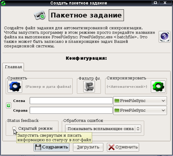The height and width of the screenshot is (156, 173).
Task: Click the batch job header icon
Action: tap(40, 15)
